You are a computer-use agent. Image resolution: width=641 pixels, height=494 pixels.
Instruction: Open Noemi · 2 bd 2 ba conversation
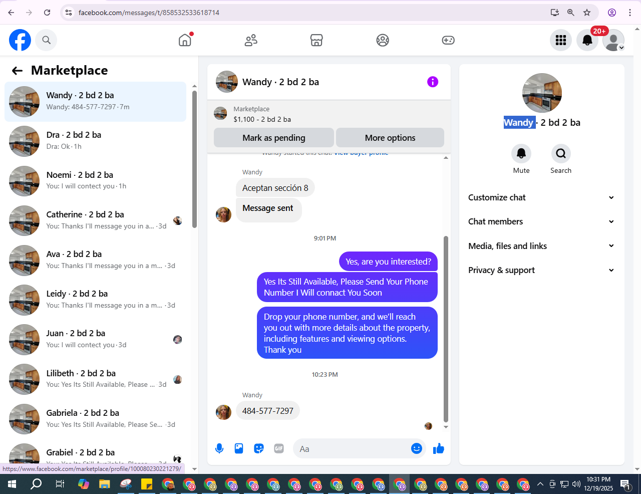[x=96, y=181]
